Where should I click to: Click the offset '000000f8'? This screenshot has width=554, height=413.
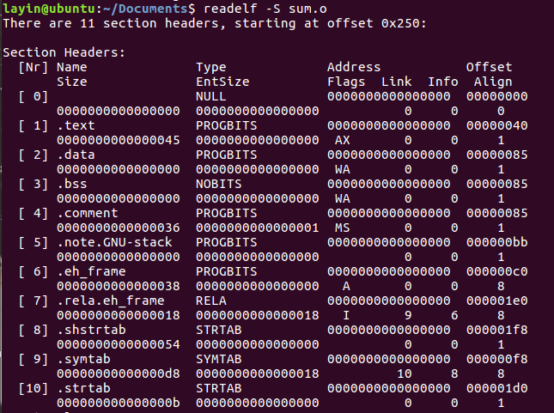pos(496,359)
